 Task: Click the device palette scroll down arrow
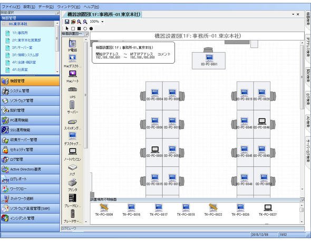click(86, 222)
